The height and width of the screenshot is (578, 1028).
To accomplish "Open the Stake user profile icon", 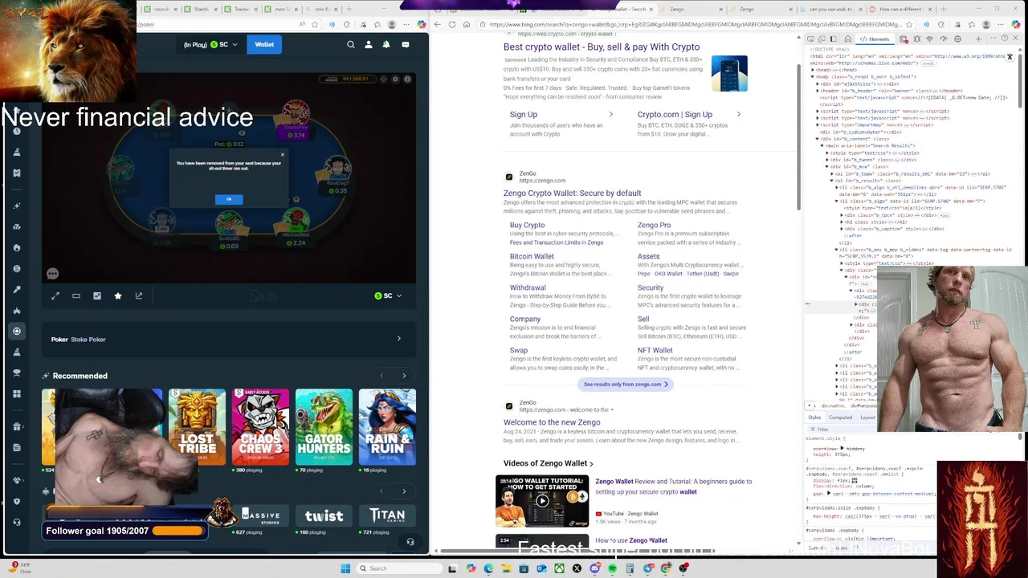I will (x=369, y=45).
